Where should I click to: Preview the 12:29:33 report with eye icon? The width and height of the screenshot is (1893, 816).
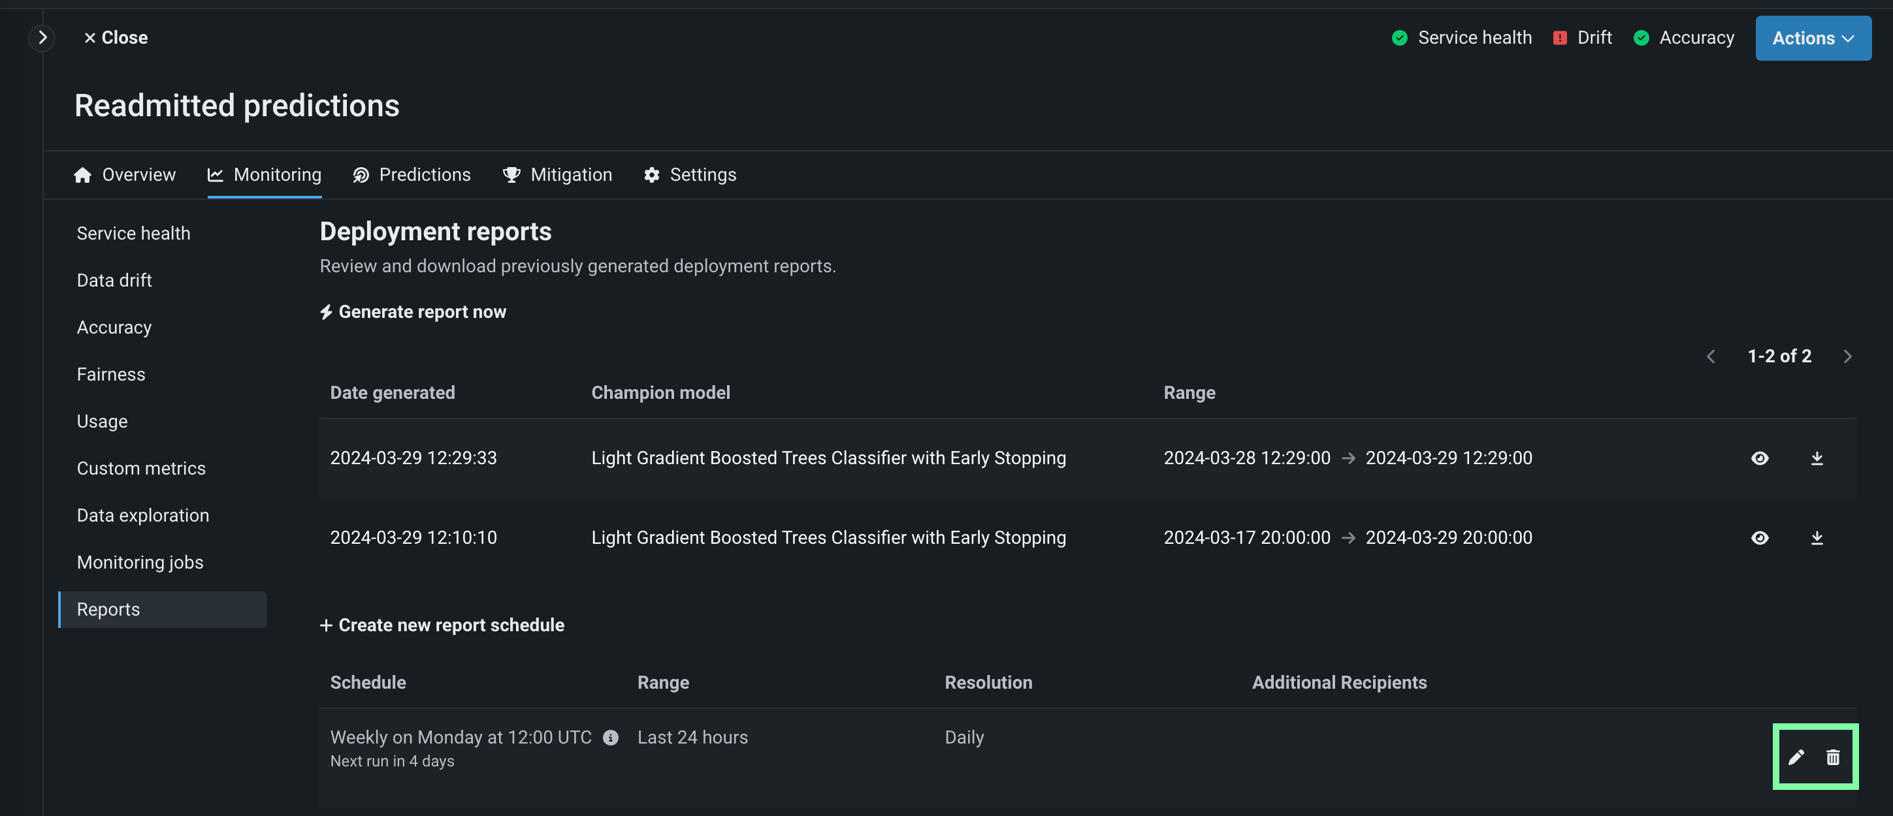point(1759,458)
